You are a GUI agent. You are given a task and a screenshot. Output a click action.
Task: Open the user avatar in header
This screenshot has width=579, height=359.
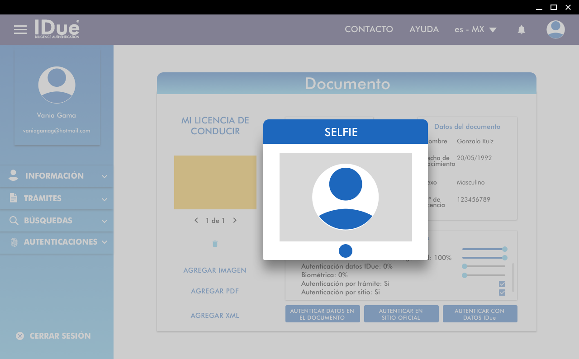coord(555,30)
